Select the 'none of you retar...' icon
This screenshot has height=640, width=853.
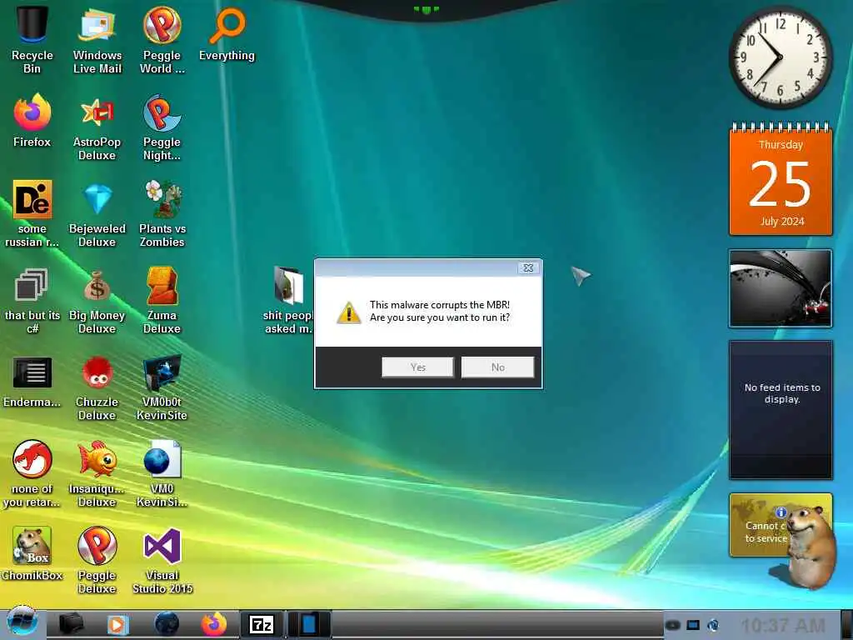click(x=32, y=473)
